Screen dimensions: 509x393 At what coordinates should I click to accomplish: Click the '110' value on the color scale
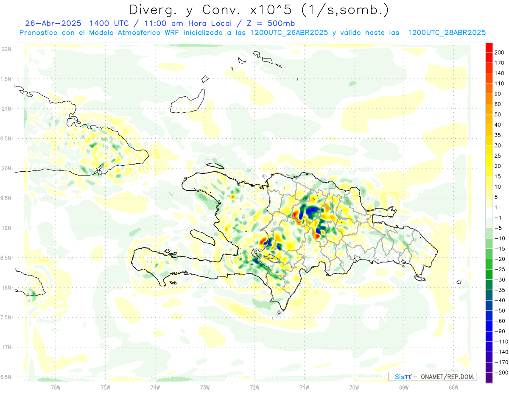tap(500, 84)
